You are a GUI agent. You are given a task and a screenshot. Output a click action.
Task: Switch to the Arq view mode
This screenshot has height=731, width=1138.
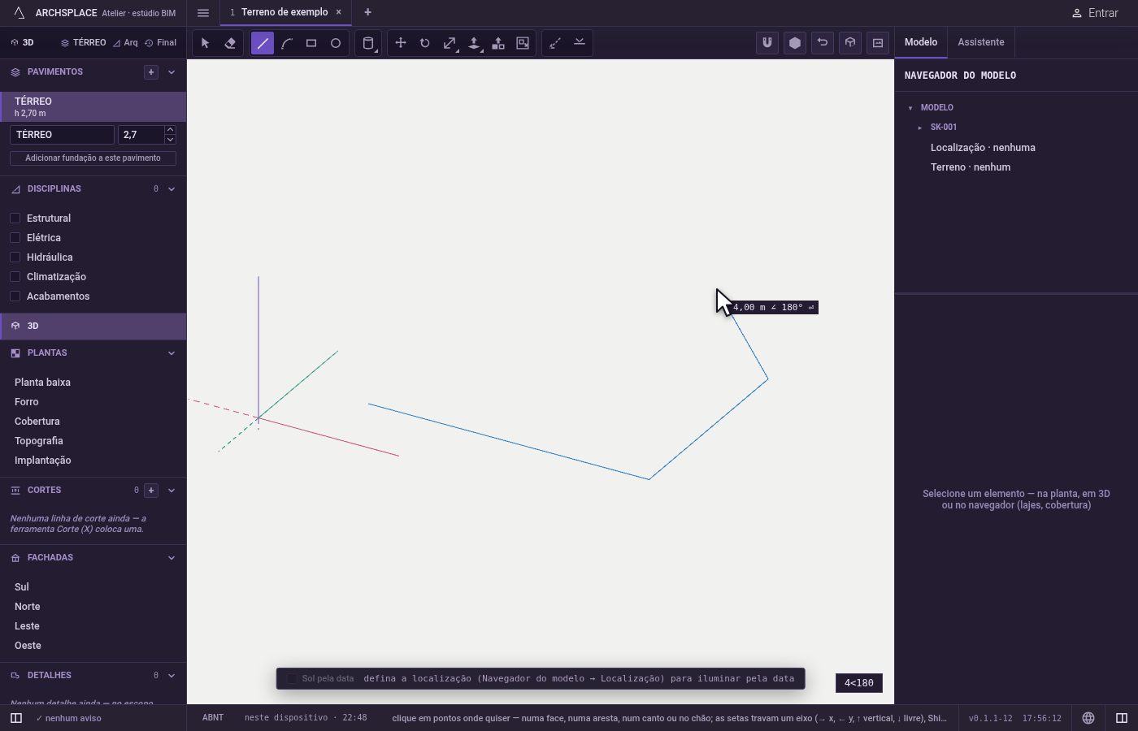click(x=125, y=43)
